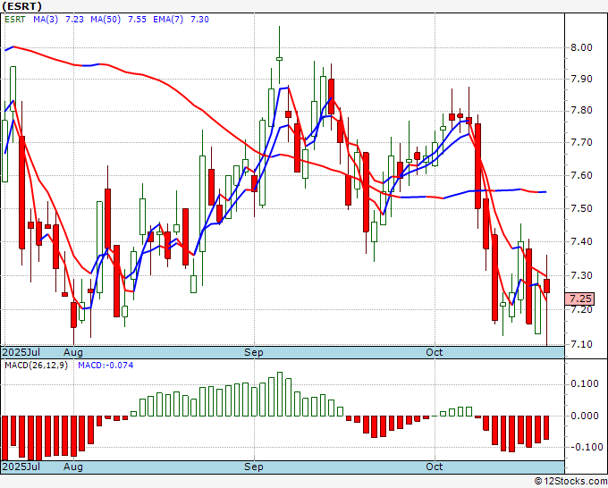
Task: Click the MA(50) value 7.55
Action: 138,20
